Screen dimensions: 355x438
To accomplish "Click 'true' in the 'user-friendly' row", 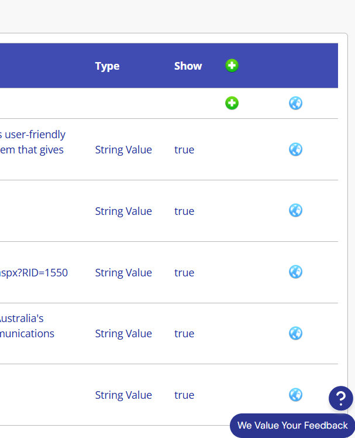I will 184,150.
